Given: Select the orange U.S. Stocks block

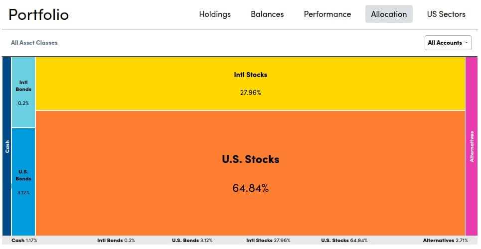Looking at the screenshot, I should pos(250,172).
